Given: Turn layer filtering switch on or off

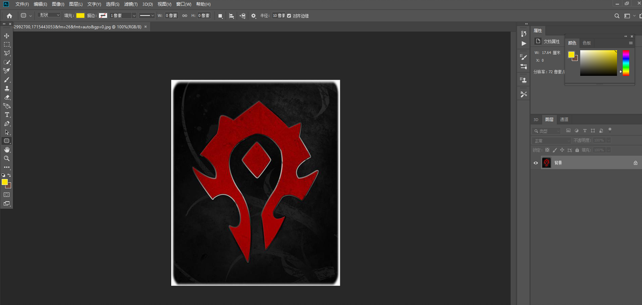Looking at the screenshot, I should [x=610, y=130].
